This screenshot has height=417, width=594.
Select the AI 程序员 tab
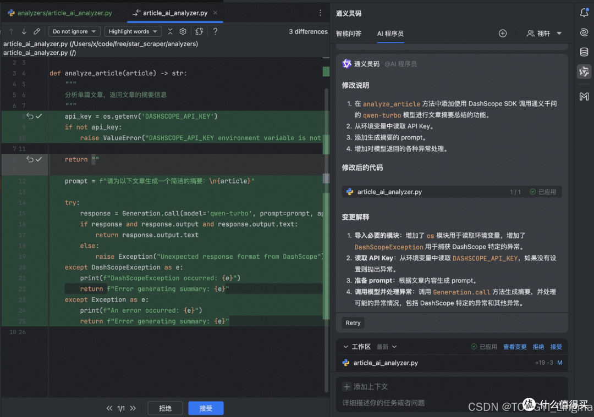click(x=390, y=34)
